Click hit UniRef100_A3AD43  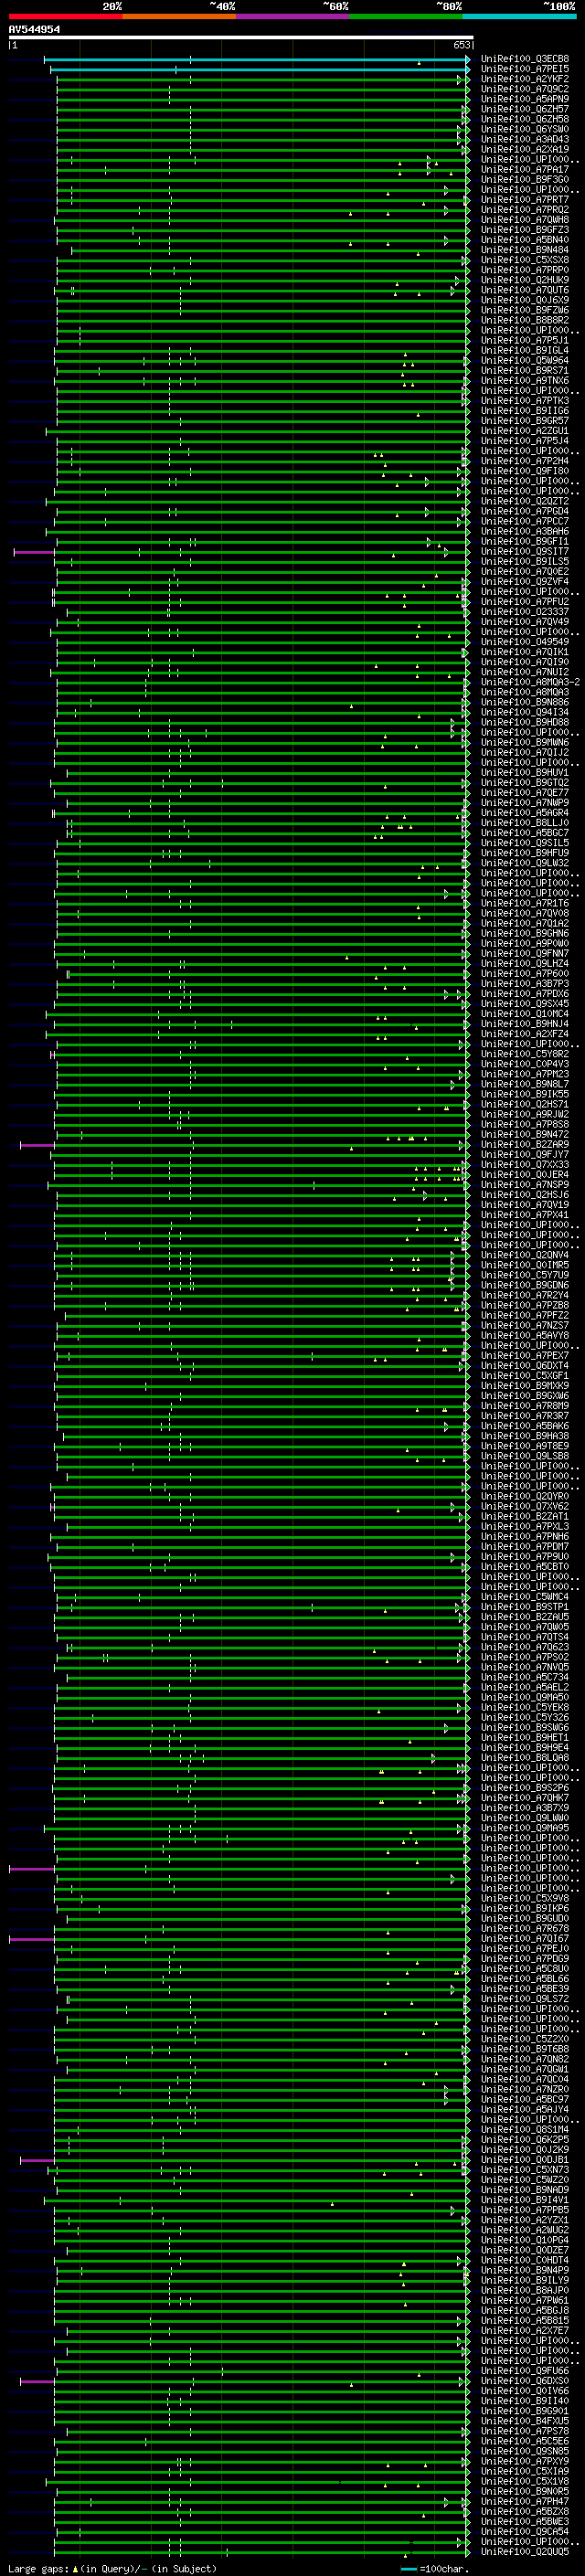click(x=525, y=139)
